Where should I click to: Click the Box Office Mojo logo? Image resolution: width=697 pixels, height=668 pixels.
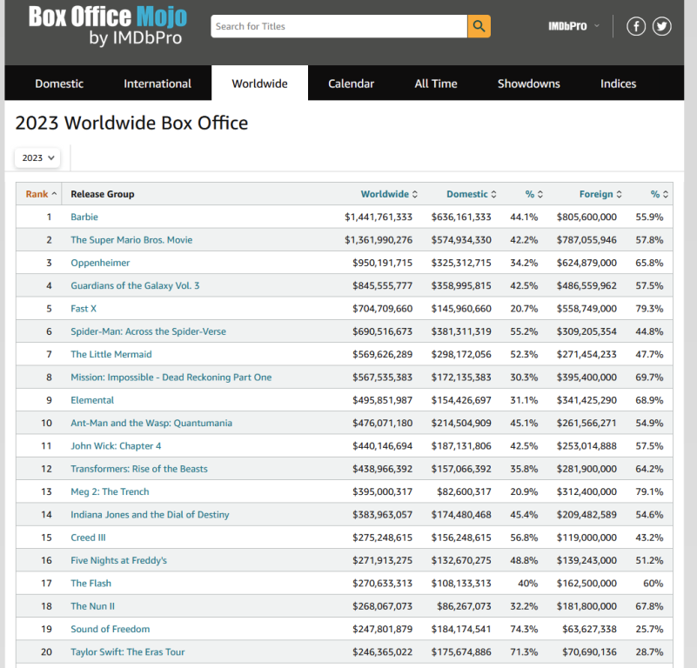[107, 26]
